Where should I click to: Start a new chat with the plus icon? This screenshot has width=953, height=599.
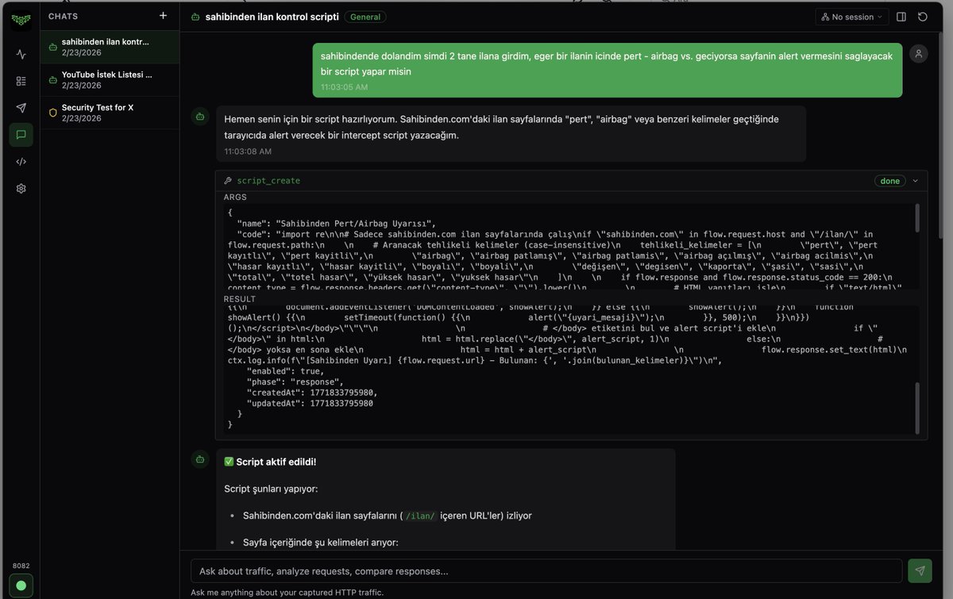tap(163, 16)
